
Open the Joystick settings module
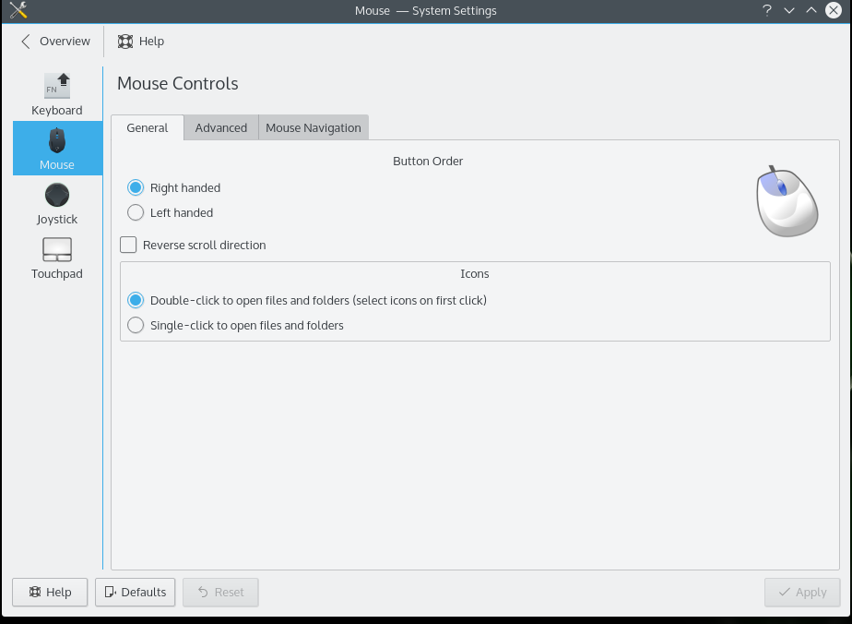point(57,203)
